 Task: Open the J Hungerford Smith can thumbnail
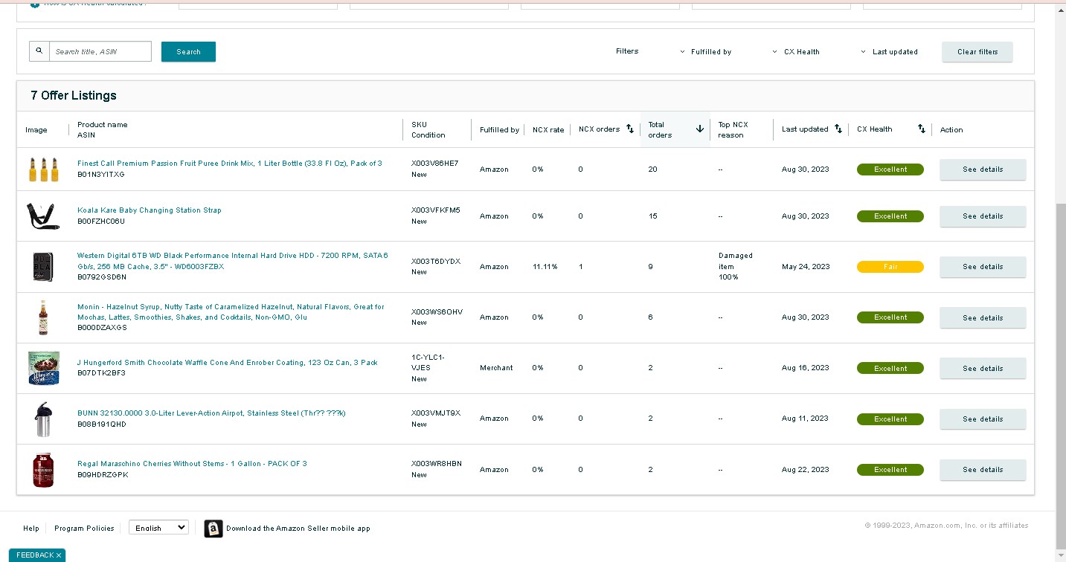(x=43, y=368)
